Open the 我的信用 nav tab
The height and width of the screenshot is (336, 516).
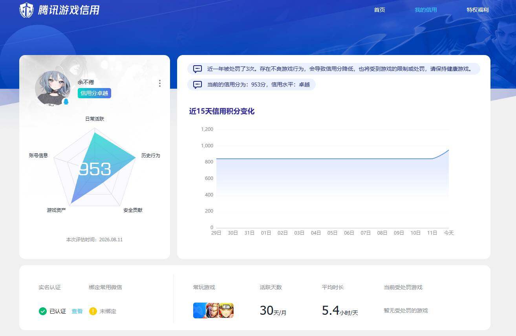click(x=426, y=10)
